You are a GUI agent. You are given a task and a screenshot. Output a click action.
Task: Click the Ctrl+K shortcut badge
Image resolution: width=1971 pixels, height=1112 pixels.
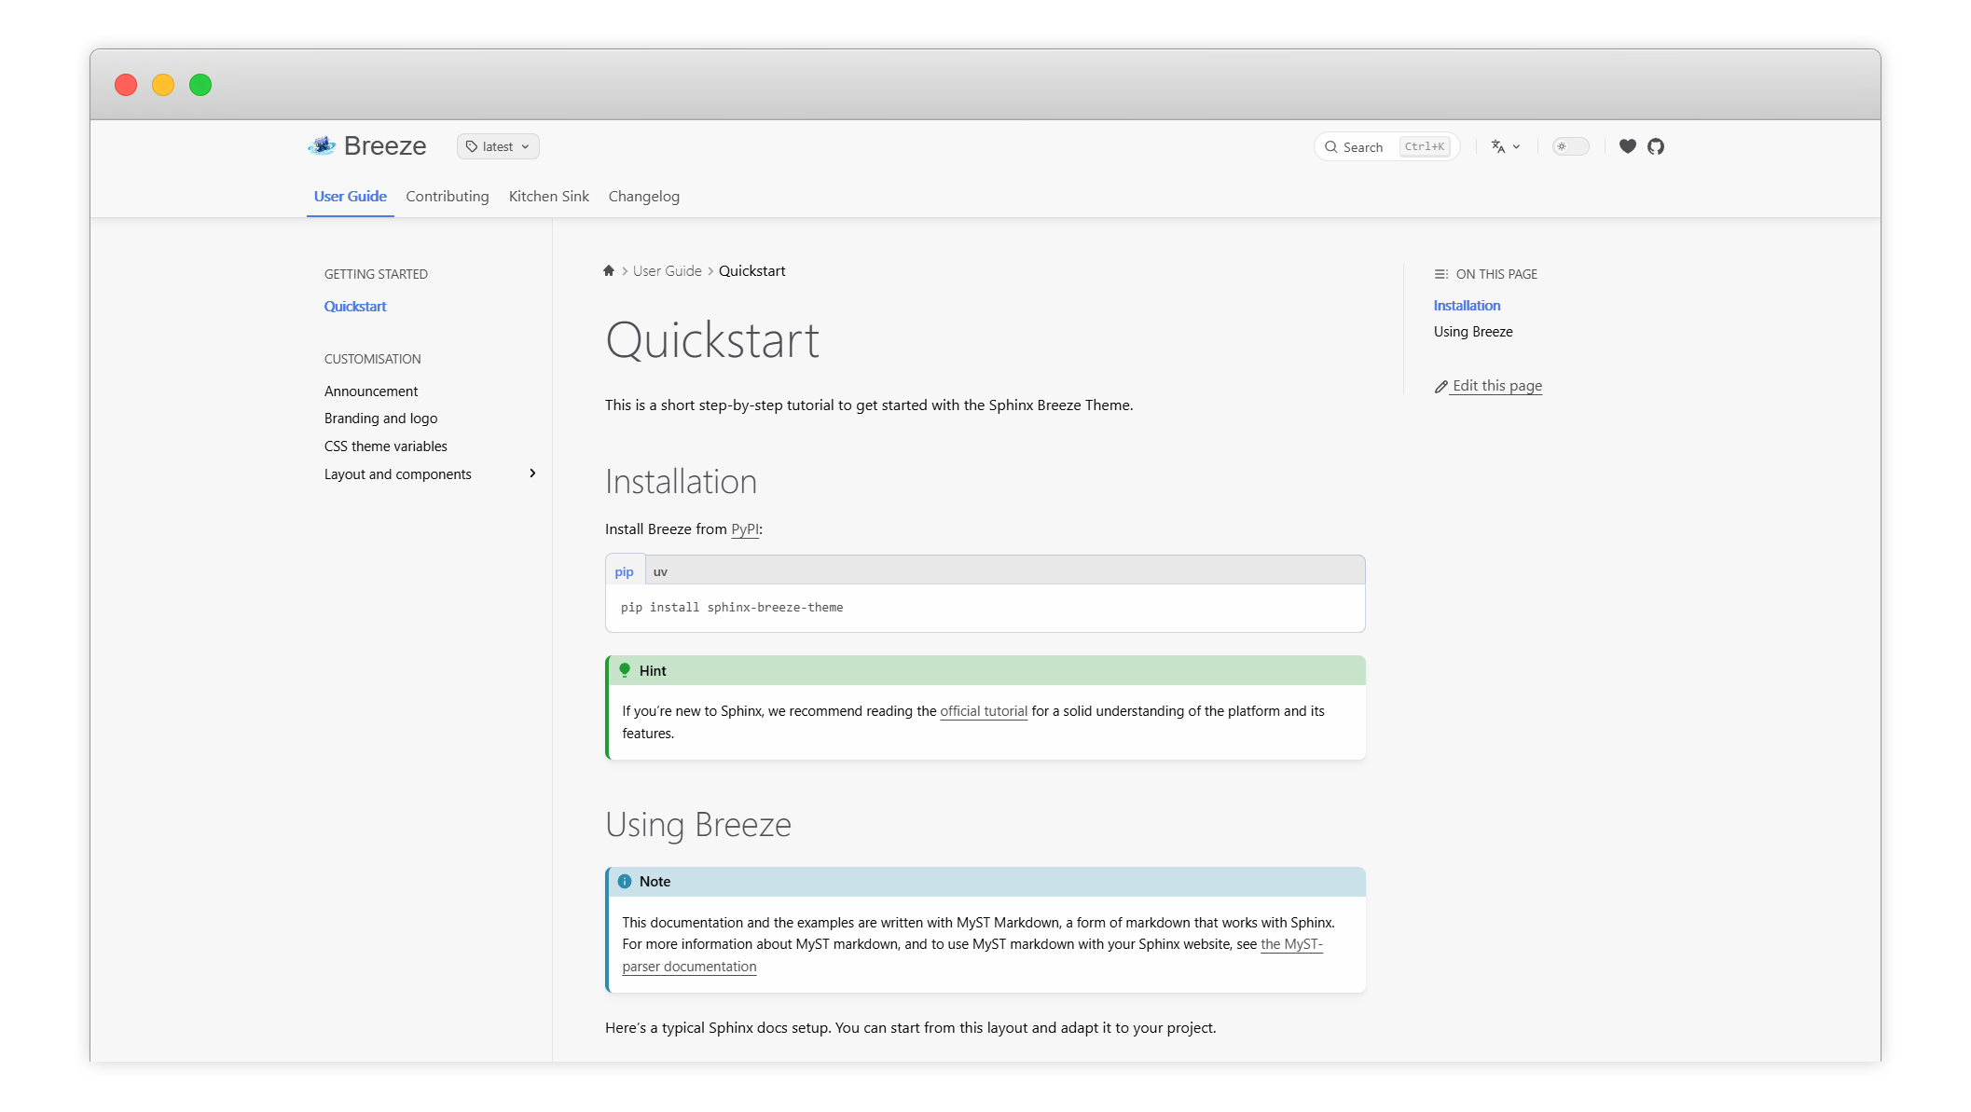click(x=1425, y=146)
